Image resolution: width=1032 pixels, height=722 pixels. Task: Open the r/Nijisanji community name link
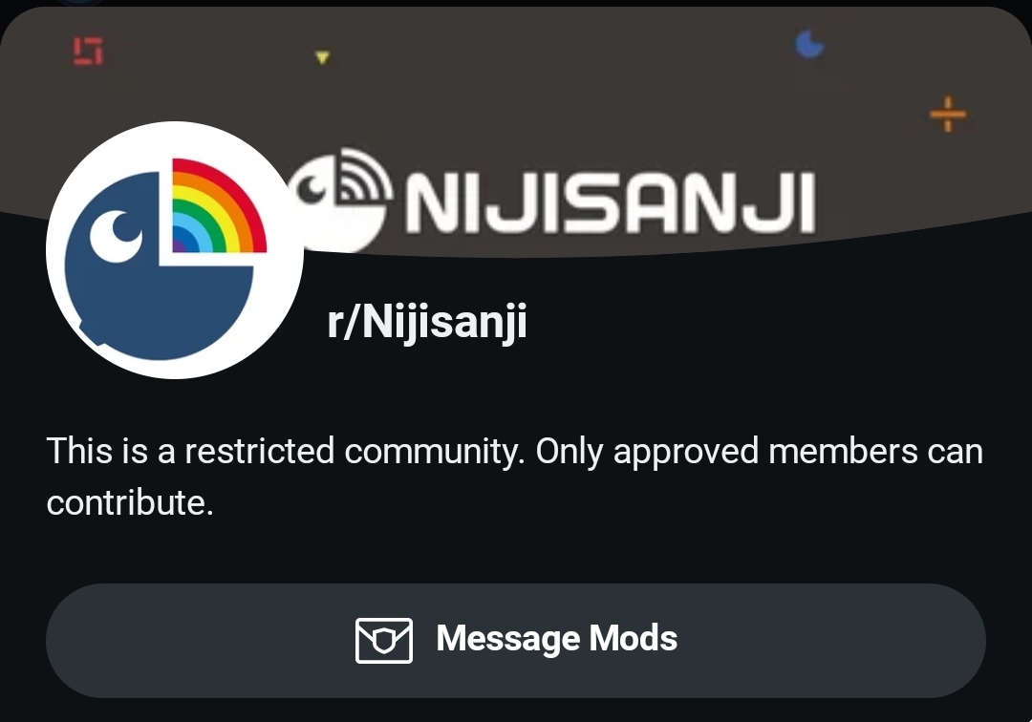(x=427, y=322)
